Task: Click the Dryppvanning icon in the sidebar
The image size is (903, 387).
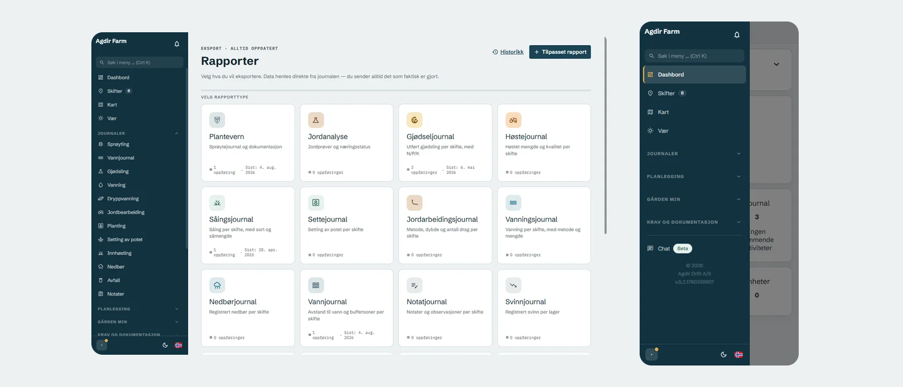Action: [x=101, y=199]
